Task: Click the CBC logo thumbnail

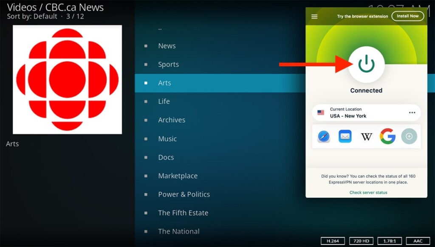Action: tap(68, 79)
